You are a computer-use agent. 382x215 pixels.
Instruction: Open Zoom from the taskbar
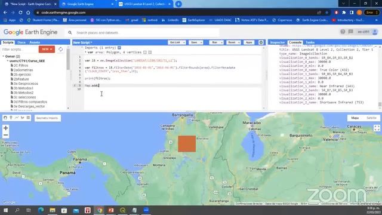coord(146,210)
